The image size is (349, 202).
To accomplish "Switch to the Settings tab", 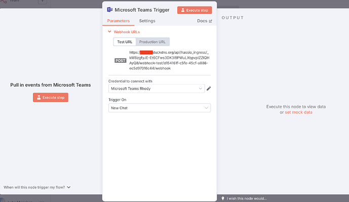I will [x=147, y=21].
